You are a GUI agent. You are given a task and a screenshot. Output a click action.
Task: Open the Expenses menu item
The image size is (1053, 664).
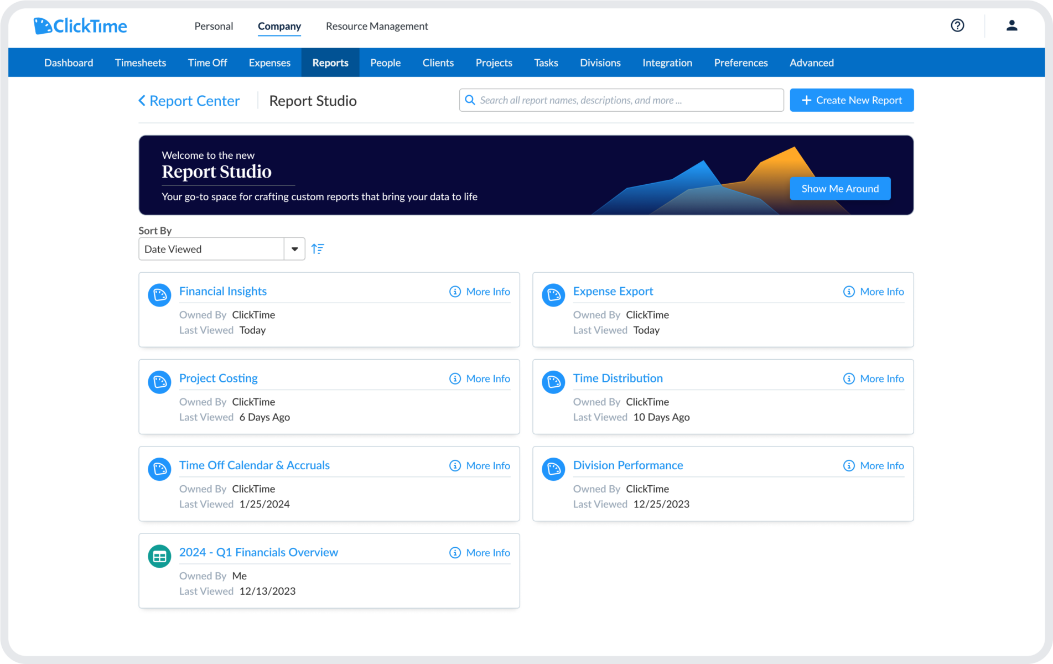coord(269,63)
